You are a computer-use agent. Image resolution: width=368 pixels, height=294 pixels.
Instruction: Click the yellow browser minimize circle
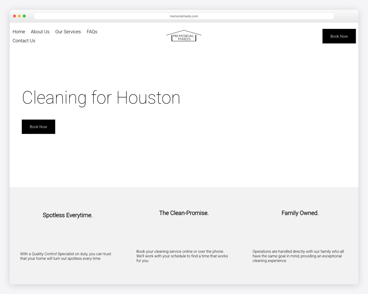pos(19,16)
